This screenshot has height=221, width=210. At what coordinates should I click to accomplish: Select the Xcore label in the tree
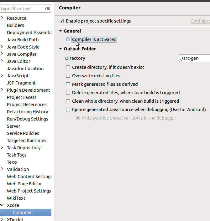pyautogui.click(x=13, y=205)
